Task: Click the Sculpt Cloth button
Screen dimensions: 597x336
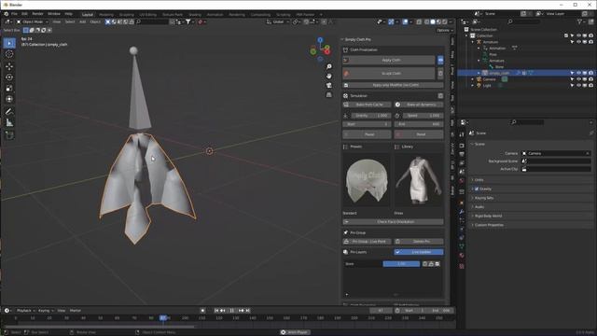Action: 389,73
